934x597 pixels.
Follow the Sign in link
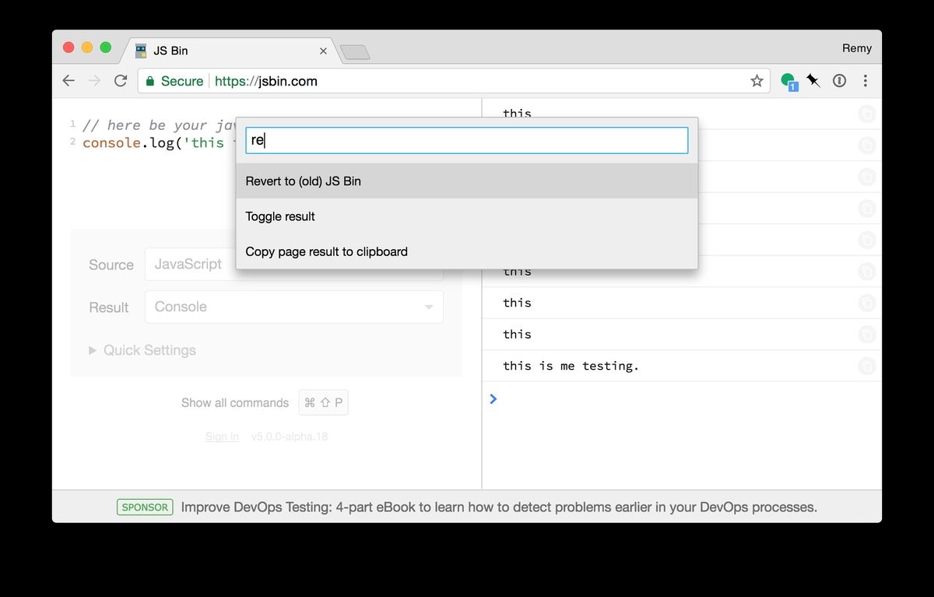[222, 437]
